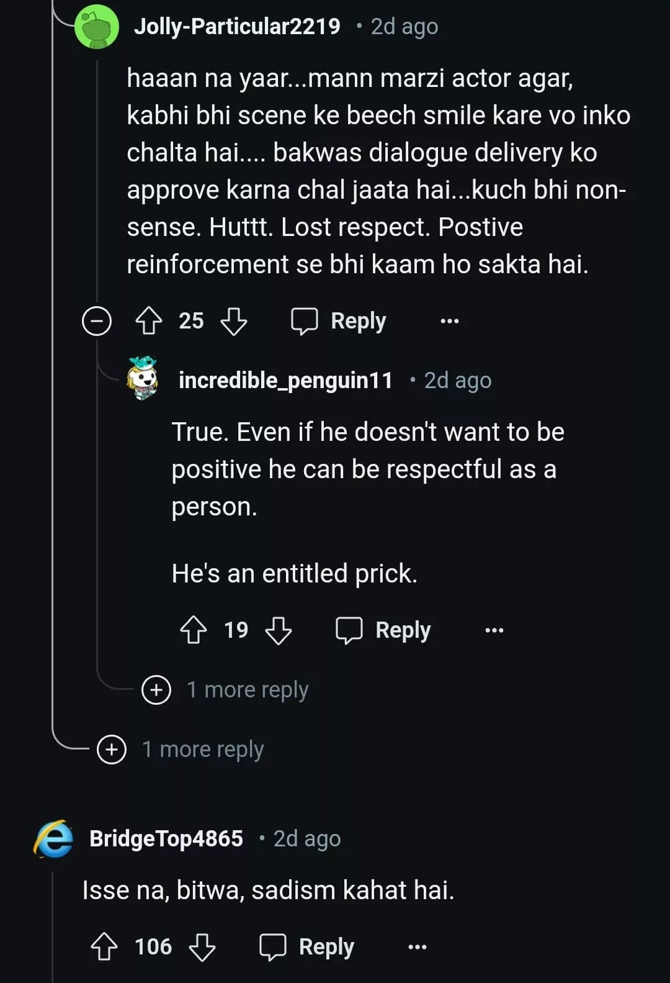The height and width of the screenshot is (983, 670).
Task: Open more options for BridgeTop4865's comment
Action: coord(417,947)
